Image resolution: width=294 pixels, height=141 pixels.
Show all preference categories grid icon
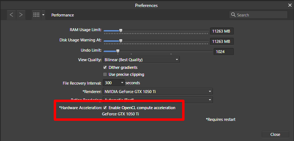[36, 15]
